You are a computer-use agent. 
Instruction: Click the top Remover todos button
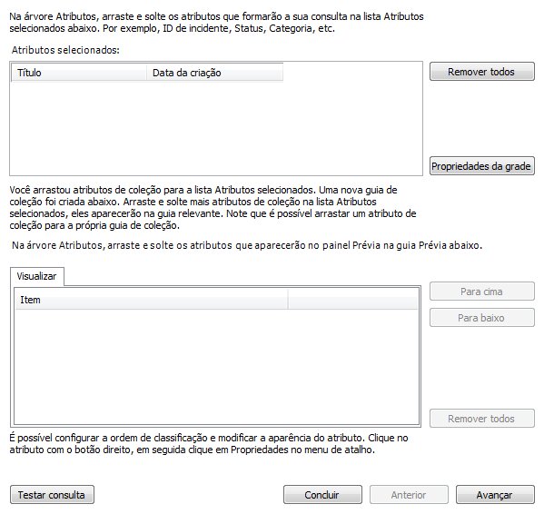[x=482, y=72]
